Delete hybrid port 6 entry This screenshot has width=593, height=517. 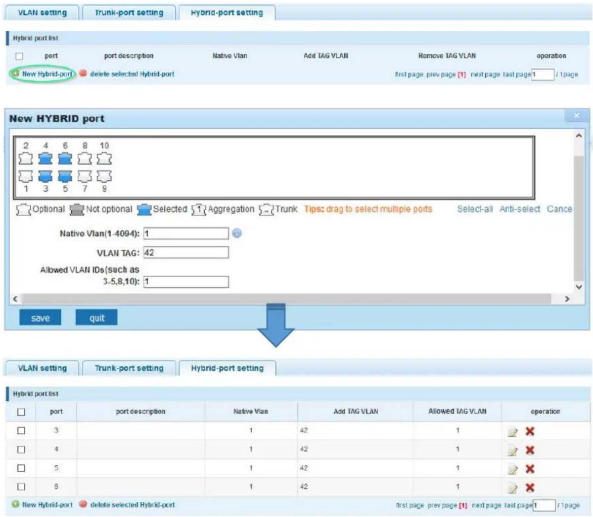pos(530,488)
